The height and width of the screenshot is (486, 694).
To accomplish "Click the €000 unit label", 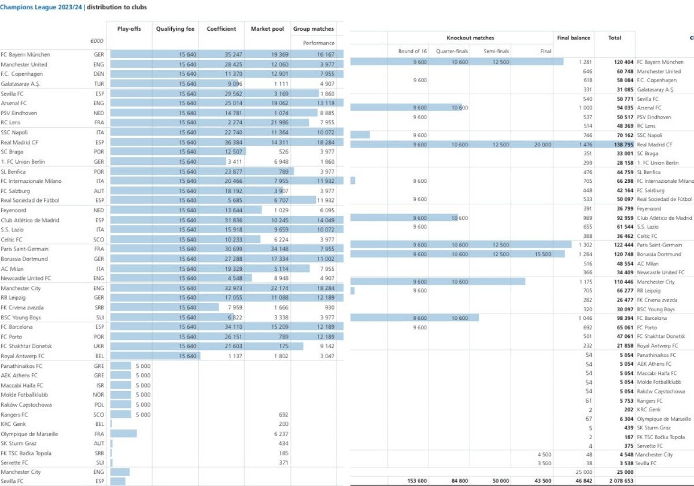I will click(97, 42).
